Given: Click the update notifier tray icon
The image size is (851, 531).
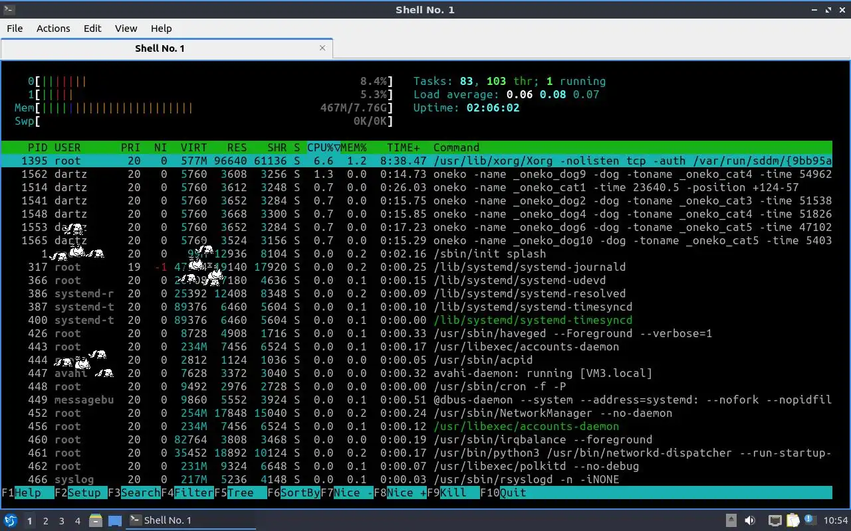Looking at the screenshot, I should [810, 520].
